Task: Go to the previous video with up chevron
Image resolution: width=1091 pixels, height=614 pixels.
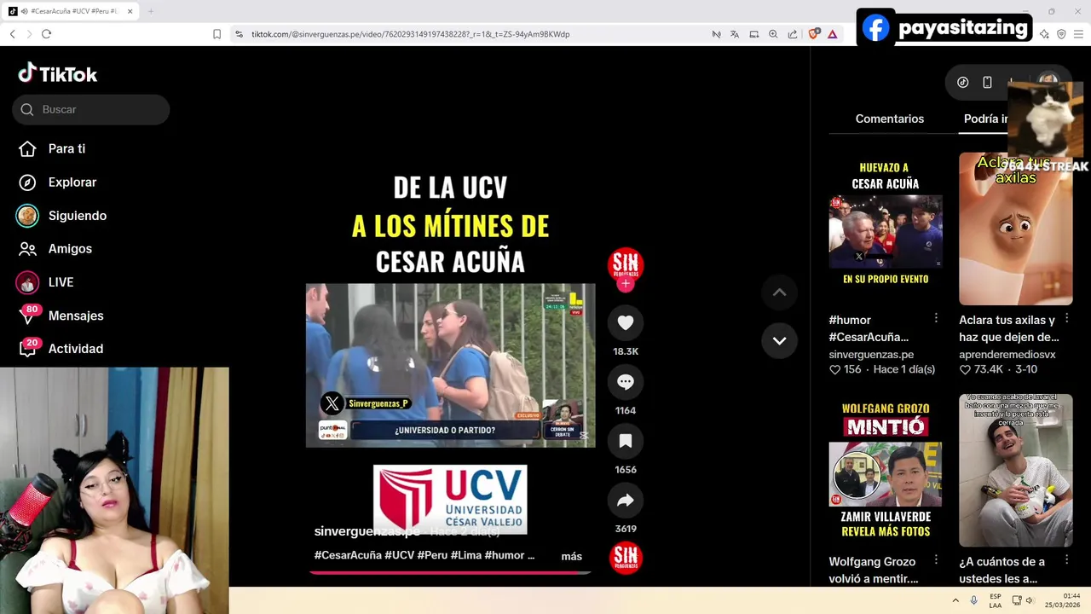Action: click(779, 293)
